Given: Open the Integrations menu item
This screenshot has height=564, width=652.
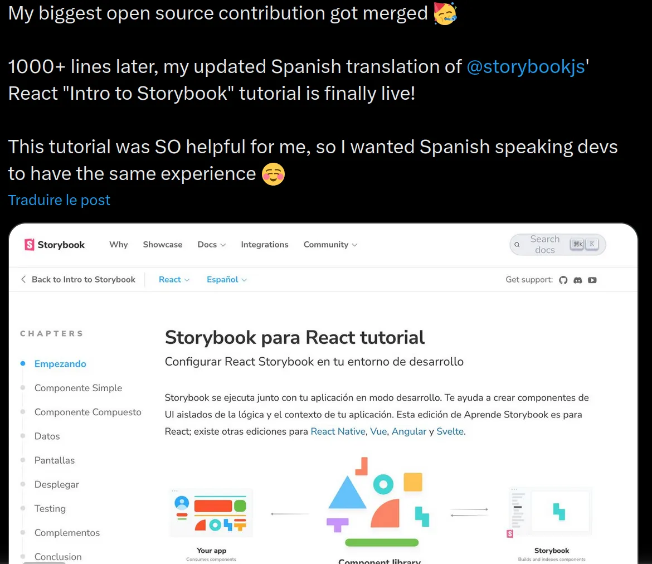Looking at the screenshot, I should [265, 245].
